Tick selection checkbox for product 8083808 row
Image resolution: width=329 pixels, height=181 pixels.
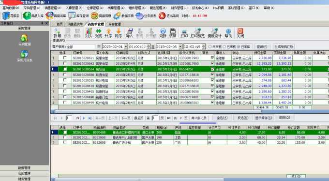point(65,137)
